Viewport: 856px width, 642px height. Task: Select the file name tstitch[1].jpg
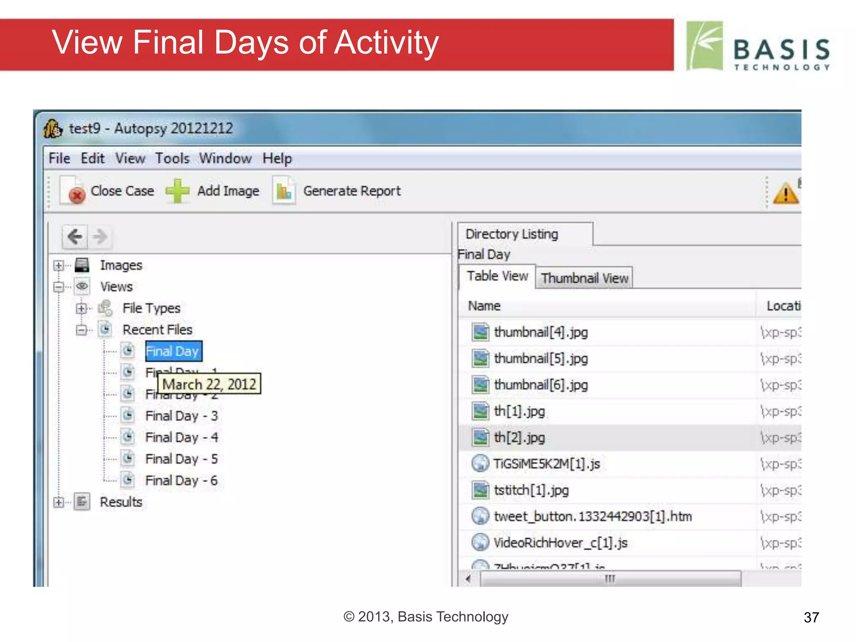[531, 490]
